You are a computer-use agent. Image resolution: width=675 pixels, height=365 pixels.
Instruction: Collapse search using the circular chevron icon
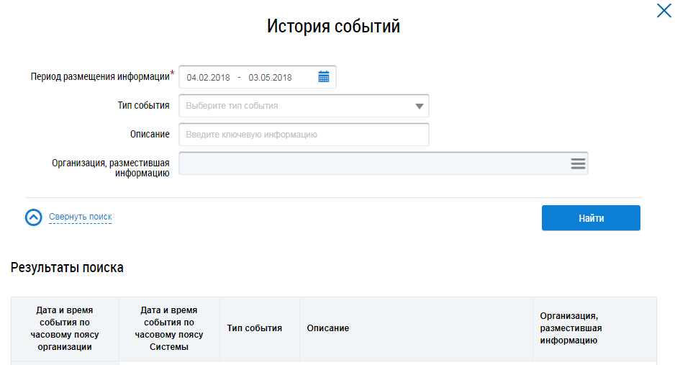pos(34,217)
